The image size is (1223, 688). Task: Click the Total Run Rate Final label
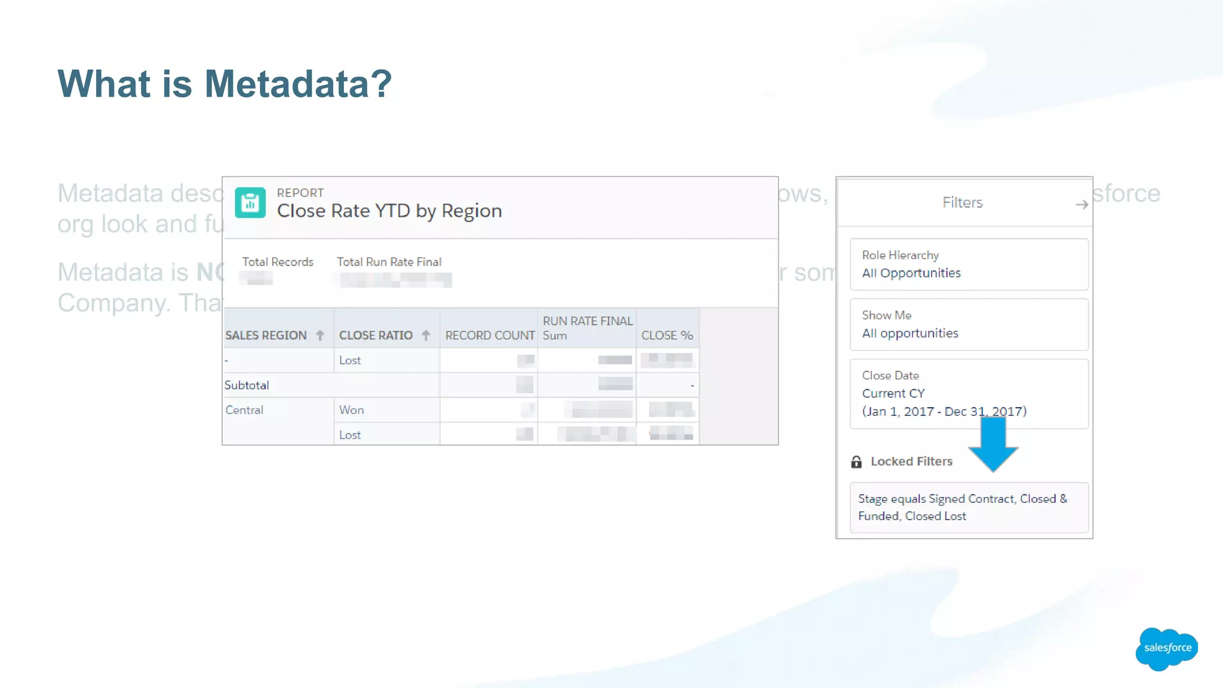[x=389, y=262]
